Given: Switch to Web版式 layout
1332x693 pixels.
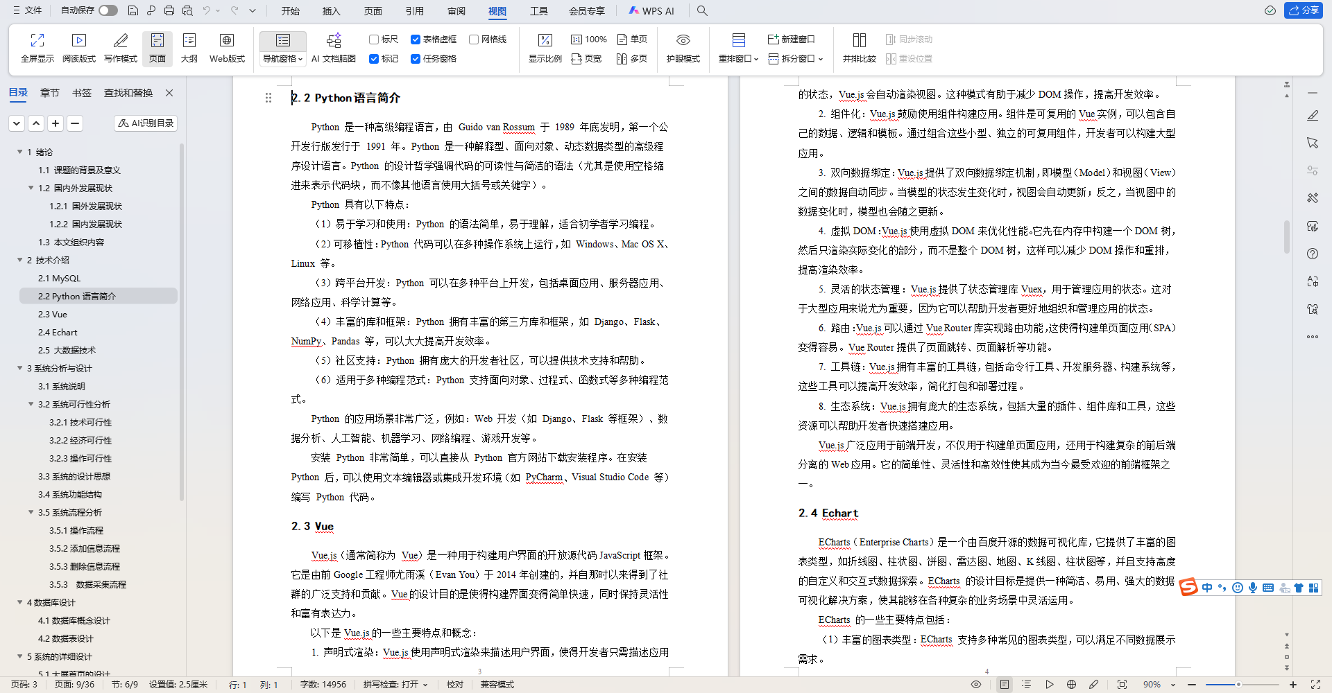Looking at the screenshot, I should tap(227, 49).
